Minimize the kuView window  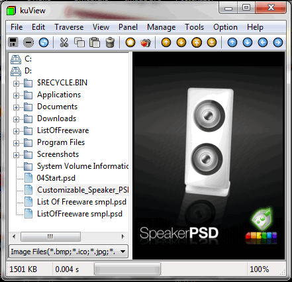tap(228, 8)
